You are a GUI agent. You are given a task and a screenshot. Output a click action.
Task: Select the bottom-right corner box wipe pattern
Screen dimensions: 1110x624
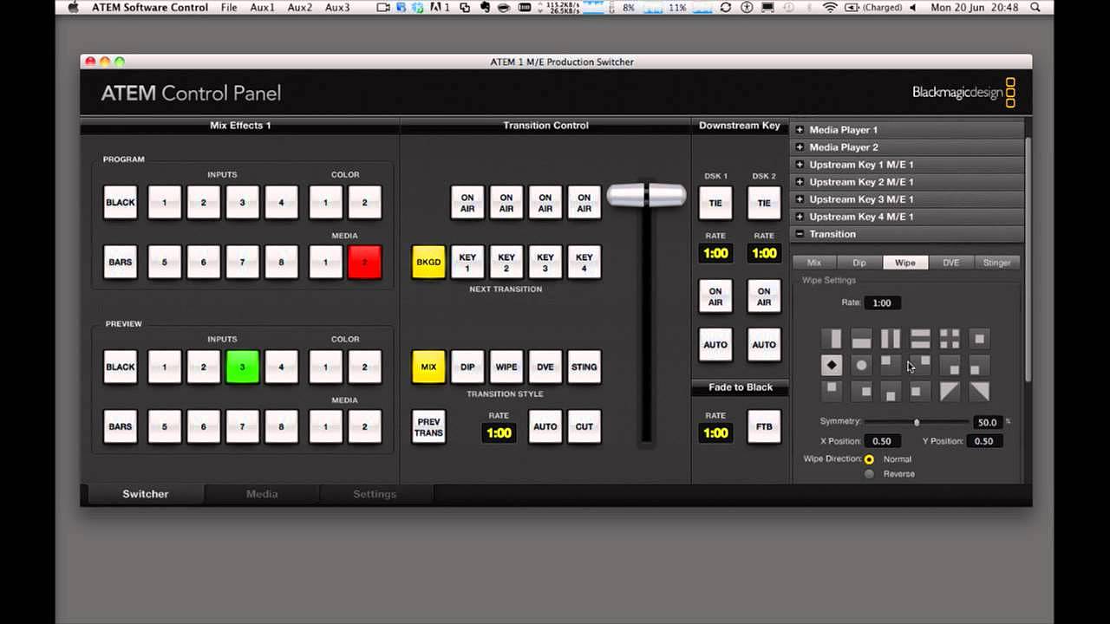(x=950, y=366)
